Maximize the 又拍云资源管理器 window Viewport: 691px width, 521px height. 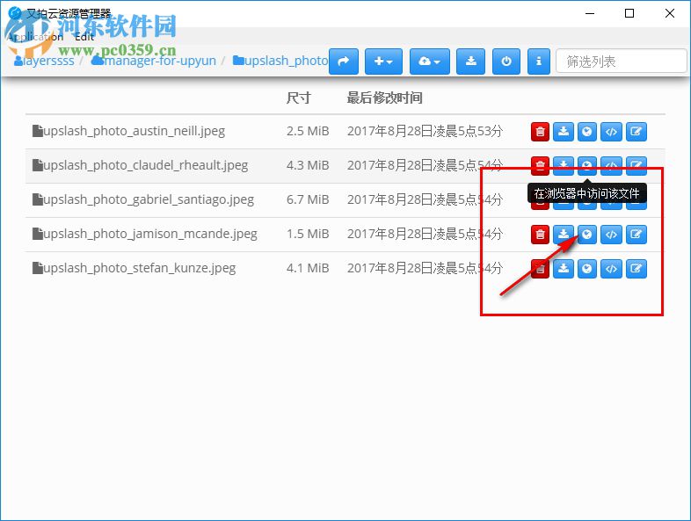click(629, 13)
